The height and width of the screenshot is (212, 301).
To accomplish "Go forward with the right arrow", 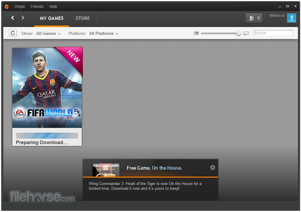I will coord(23,18).
